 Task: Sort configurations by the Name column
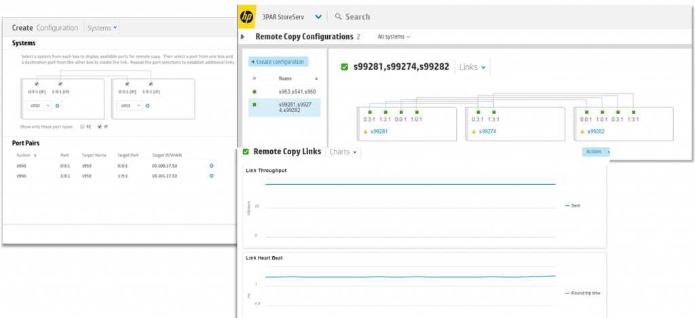click(285, 78)
